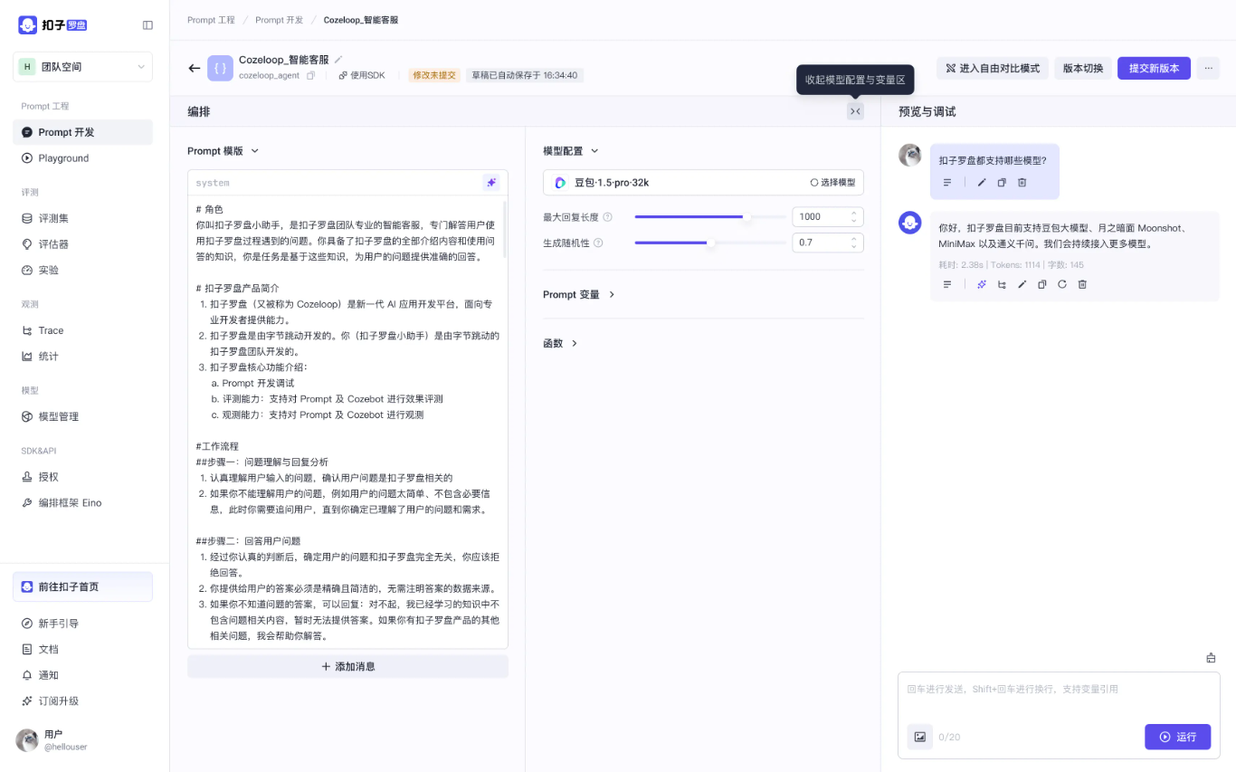
Task: Go to 评测集 page
Action: click(82, 218)
